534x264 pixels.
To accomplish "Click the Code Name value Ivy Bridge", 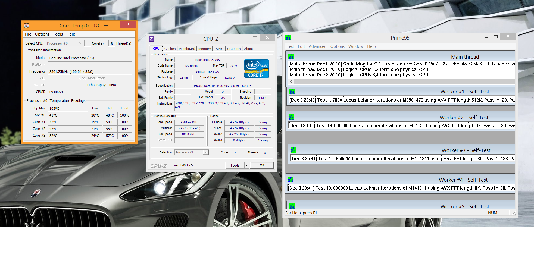I will click(192, 66).
